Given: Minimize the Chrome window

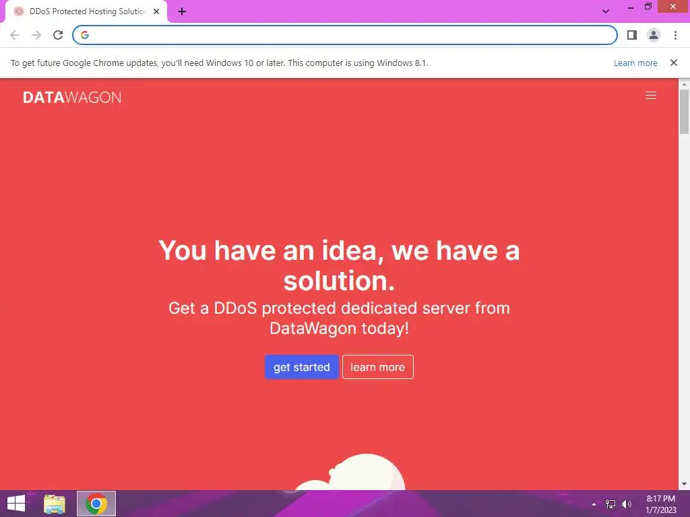Looking at the screenshot, I should (x=631, y=7).
